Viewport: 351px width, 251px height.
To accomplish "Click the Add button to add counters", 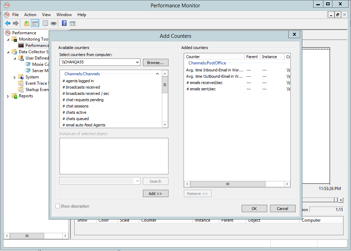I will [x=155, y=193].
